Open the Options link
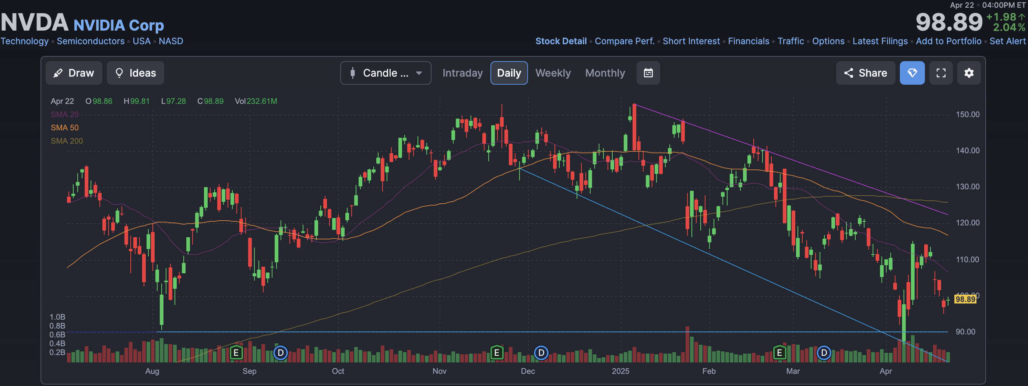The image size is (1028, 386). (x=828, y=41)
